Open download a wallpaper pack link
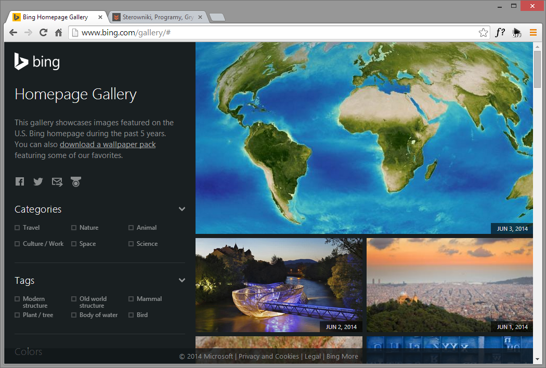Viewport: 546px width, 368px height. point(108,144)
